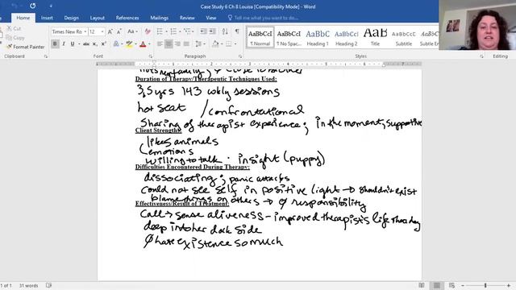Image resolution: width=516 pixels, height=290 pixels.
Task: Open the Font dialog launcher
Action: (151, 56)
